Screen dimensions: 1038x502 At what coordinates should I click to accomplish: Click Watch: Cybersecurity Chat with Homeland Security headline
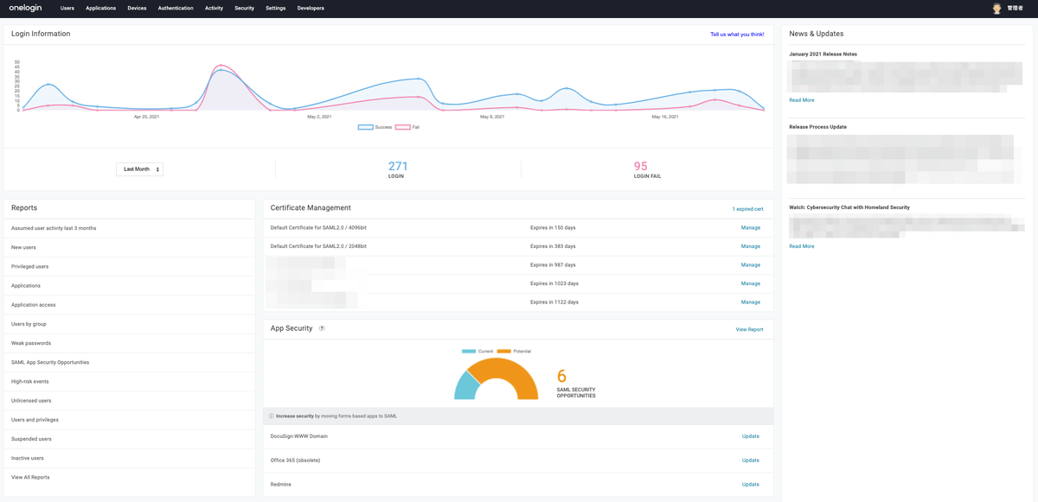pyautogui.click(x=849, y=207)
